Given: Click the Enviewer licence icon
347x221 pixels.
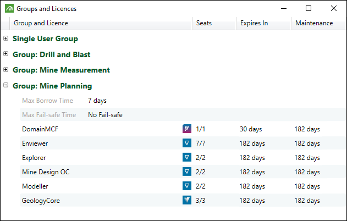Looking at the screenshot, I should pyautogui.click(x=186, y=143).
